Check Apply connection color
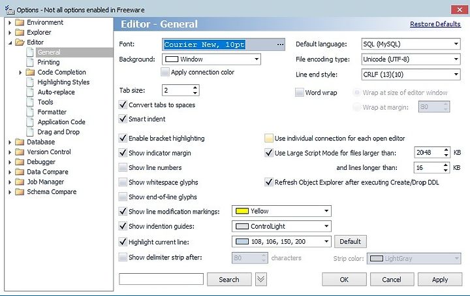 tap(165, 72)
